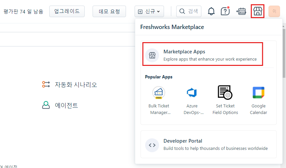This screenshot has width=286, height=168.
Task: Expand the 신규 dropdown arrow
Action: point(158,12)
